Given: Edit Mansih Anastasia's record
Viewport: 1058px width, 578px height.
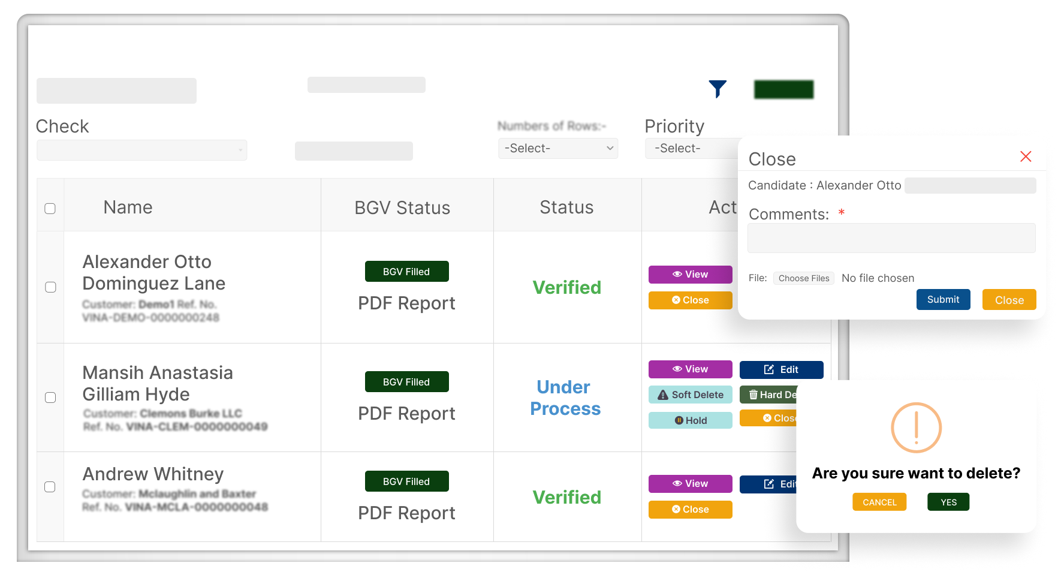Looking at the screenshot, I should pos(780,370).
